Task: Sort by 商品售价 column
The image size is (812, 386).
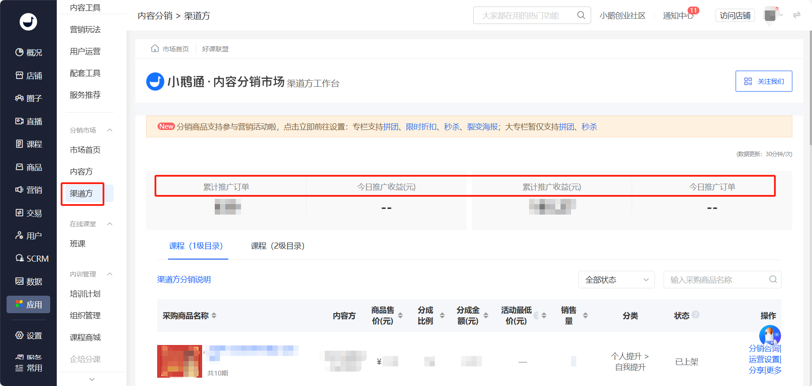Action: click(x=400, y=315)
